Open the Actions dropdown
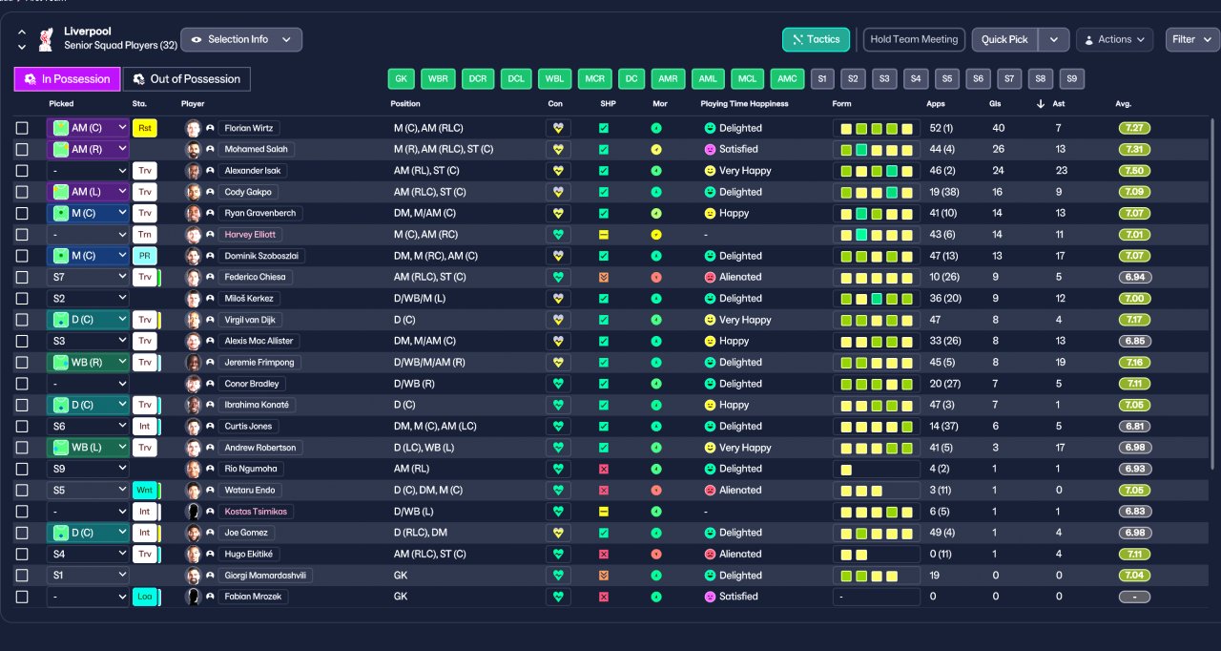The width and height of the screenshot is (1221, 651). pyautogui.click(x=1114, y=39)
